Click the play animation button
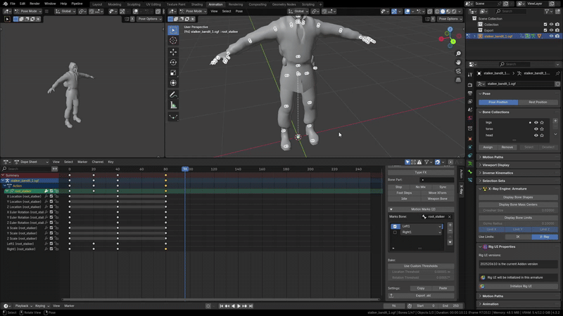This screenshot has width=563, height=316. click(239, 306)
